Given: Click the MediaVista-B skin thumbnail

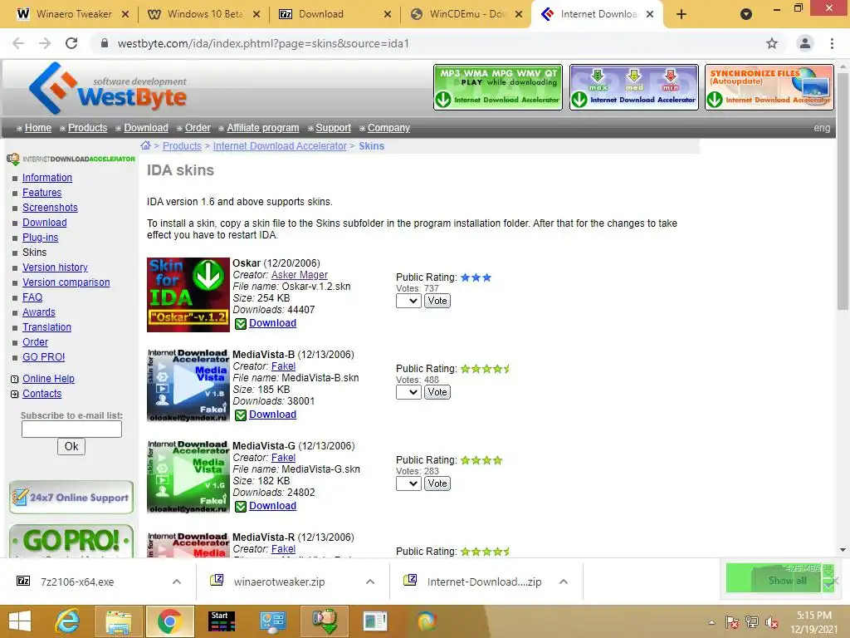Looking at the screenshot, I should click(188, 385).
